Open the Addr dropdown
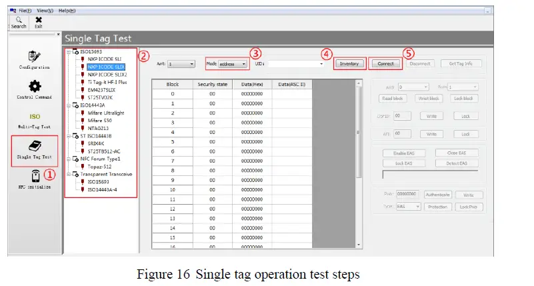 (x=413, y=87)
